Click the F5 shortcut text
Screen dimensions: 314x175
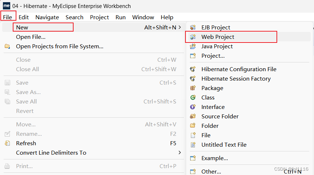pos(173,143)
